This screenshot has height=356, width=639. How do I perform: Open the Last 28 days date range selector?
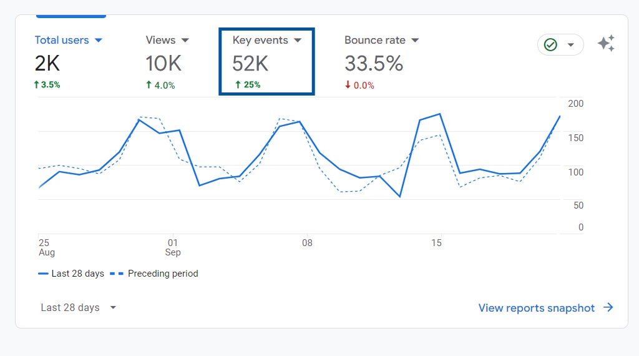78,307
